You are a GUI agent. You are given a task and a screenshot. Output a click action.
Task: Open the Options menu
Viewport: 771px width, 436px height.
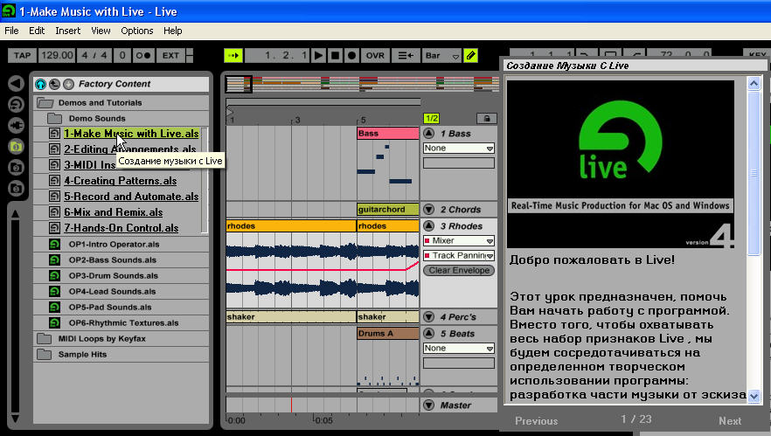(136, 31)
